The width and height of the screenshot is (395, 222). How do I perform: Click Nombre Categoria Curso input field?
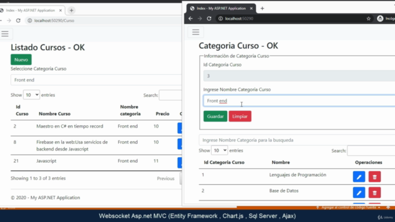(x=299, y=101)
